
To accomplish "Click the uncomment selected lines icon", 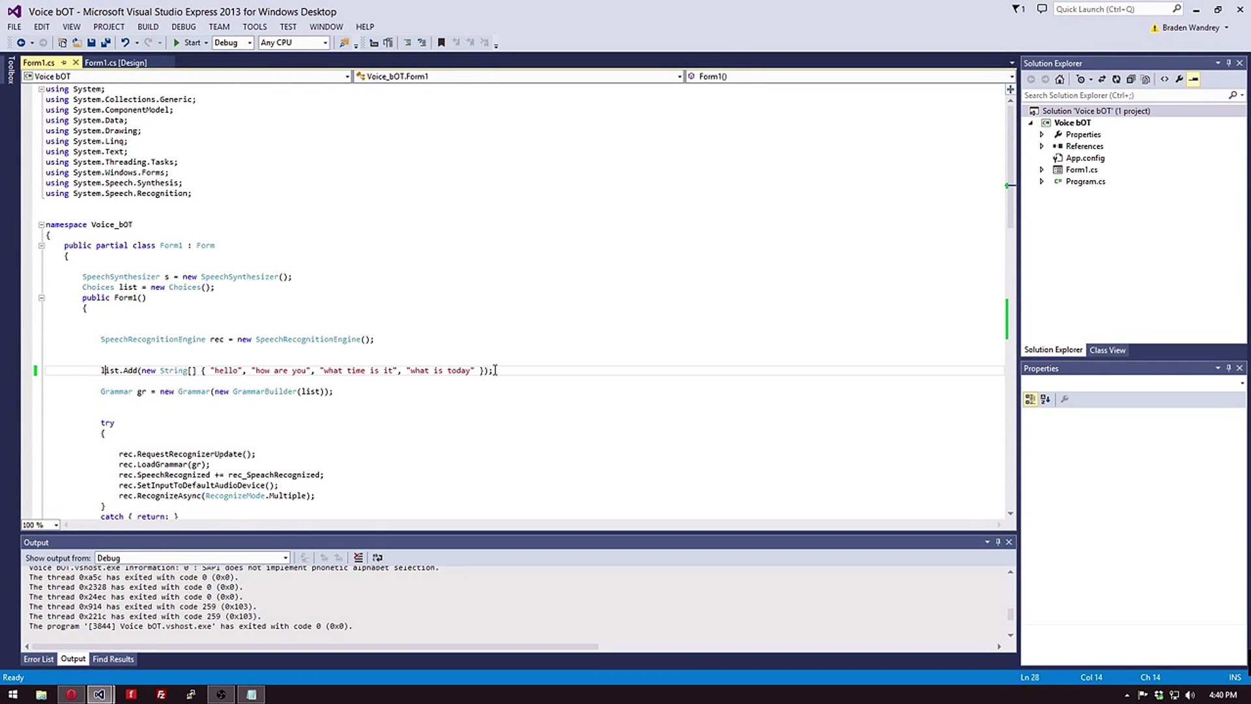I will 422,42.
